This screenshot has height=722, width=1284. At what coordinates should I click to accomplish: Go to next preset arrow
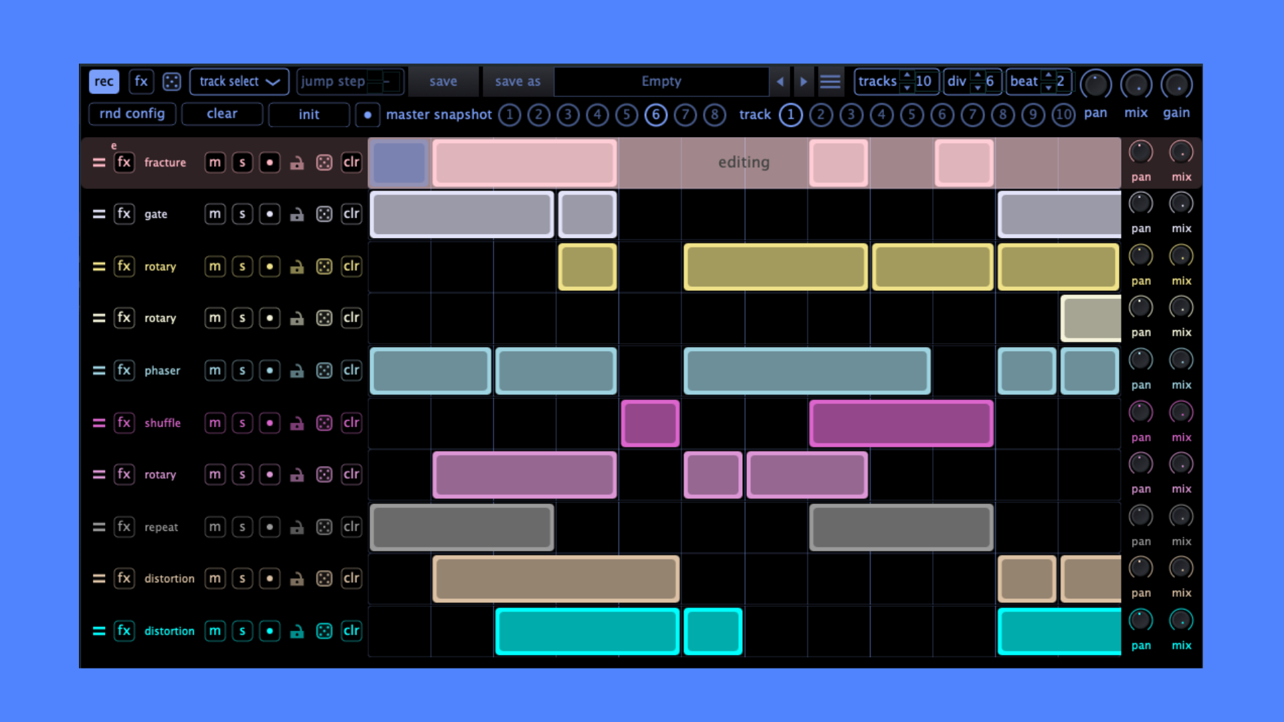point(803,82)
